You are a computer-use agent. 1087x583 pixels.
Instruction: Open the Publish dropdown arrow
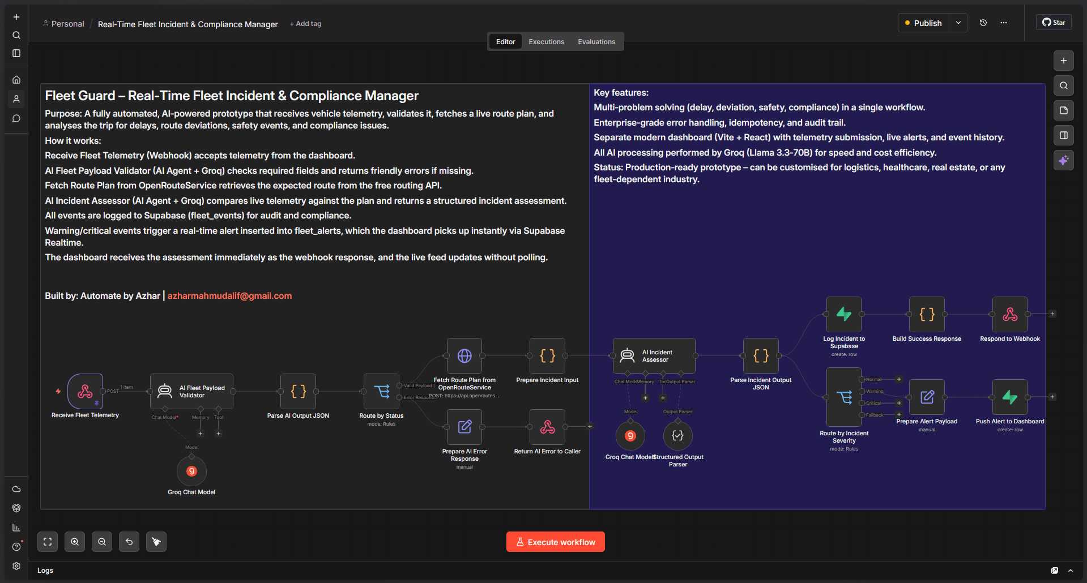click(x=958, y=23)
